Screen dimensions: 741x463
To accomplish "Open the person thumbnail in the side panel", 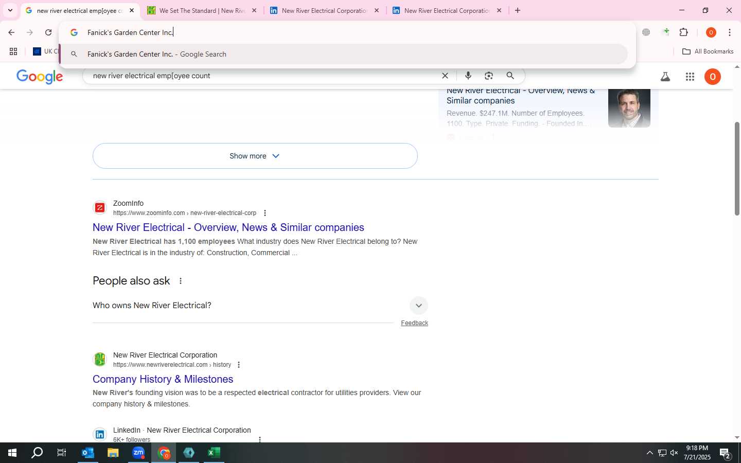I will point(629,108).
